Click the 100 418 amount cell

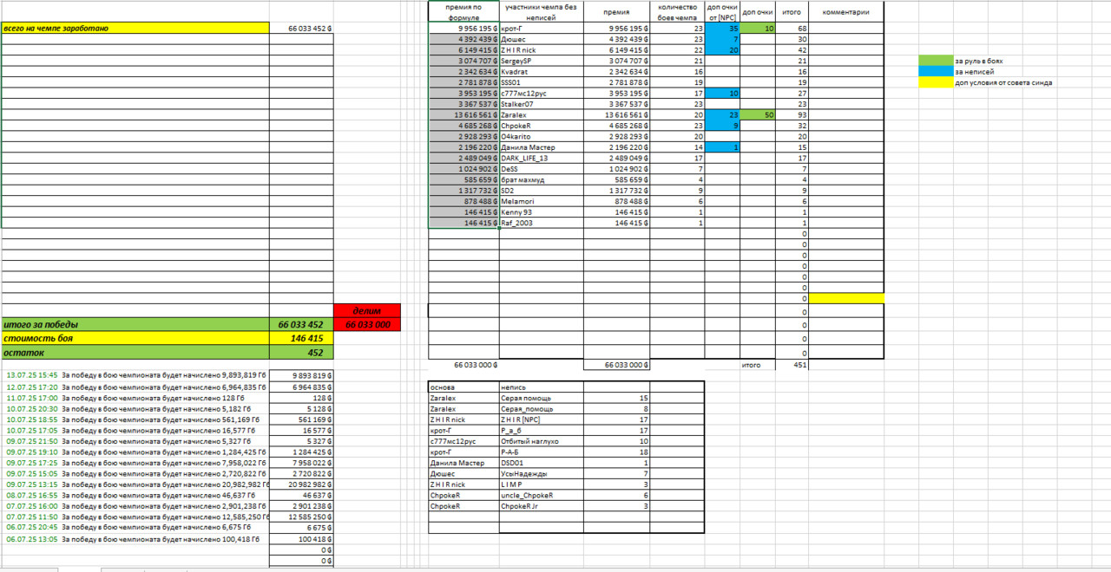[x=302, y=538]
